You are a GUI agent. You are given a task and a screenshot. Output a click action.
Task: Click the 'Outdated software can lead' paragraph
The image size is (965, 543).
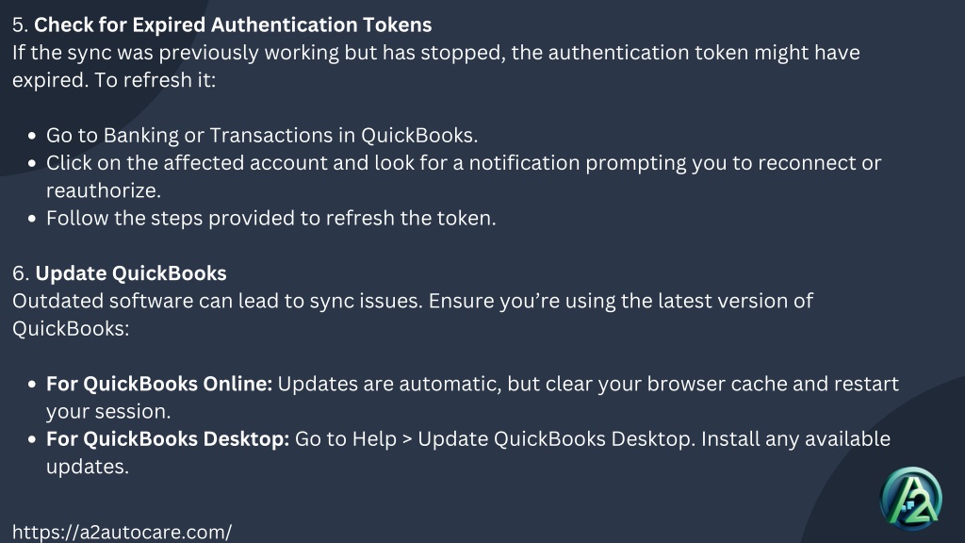413,315
